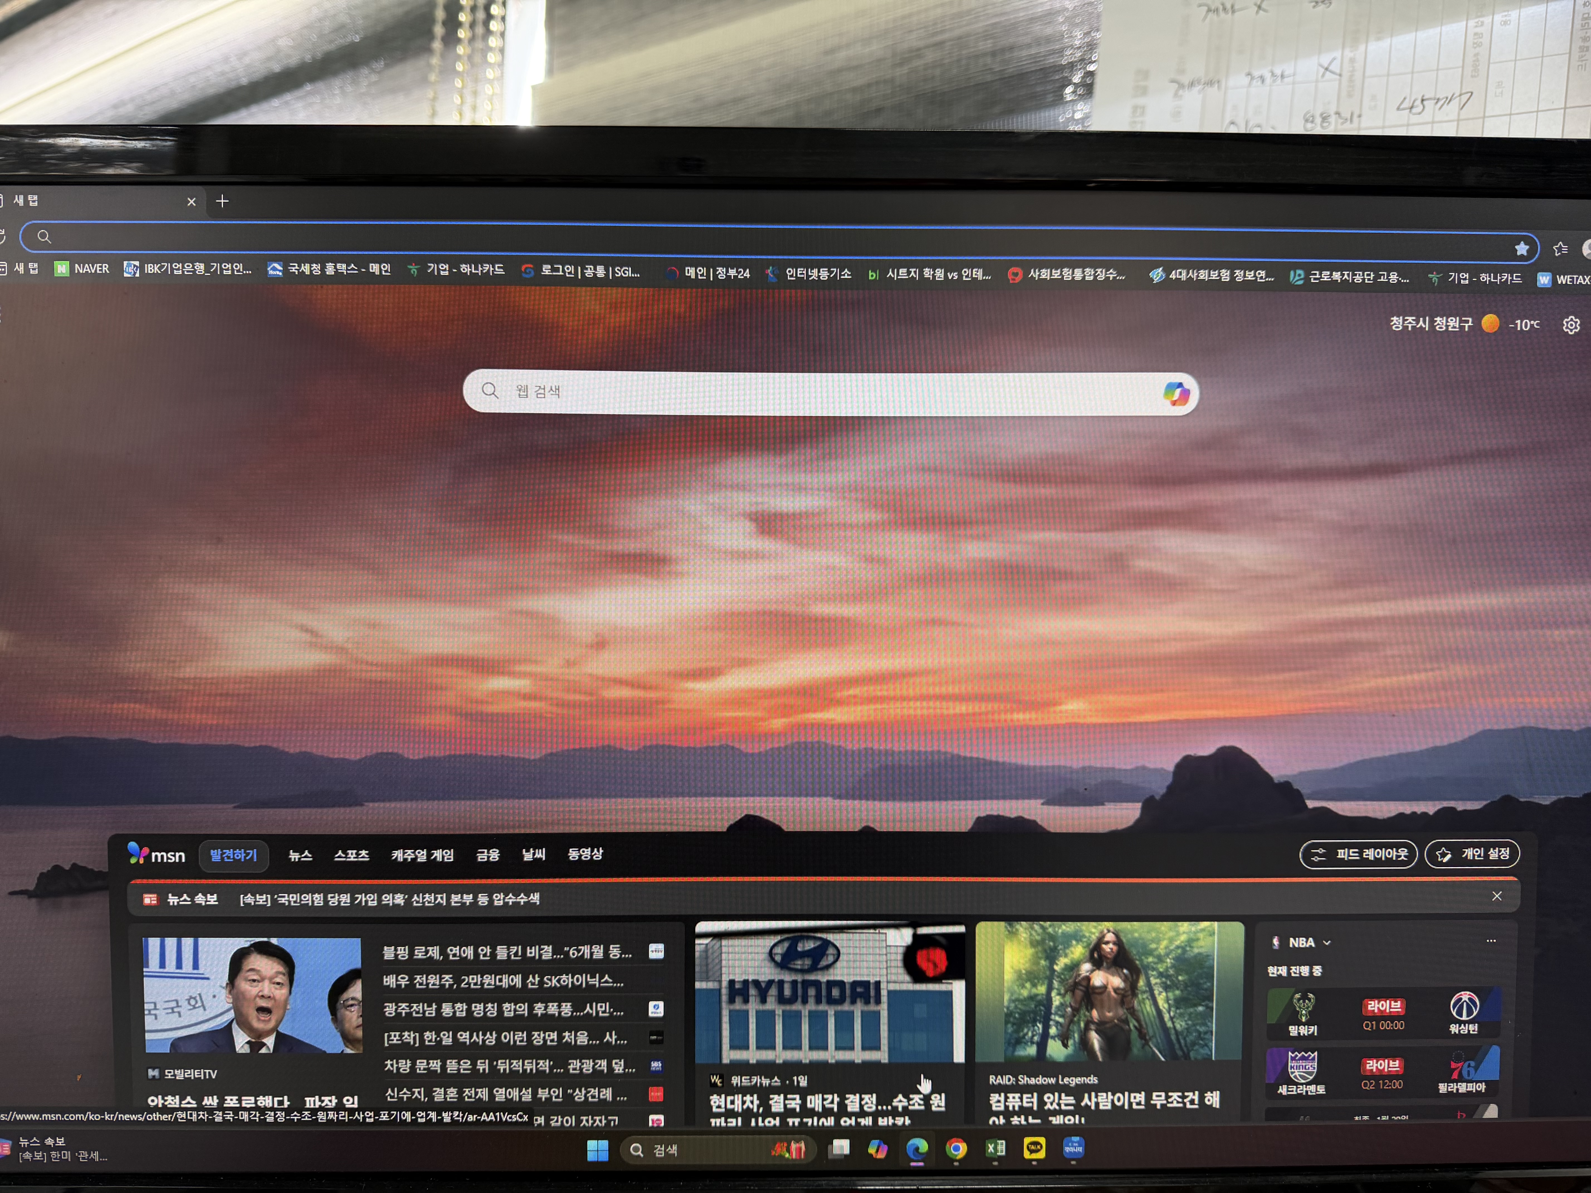Open the 새크라멘토 vs 필라델피아 live game
The height and width of the screenshot is (1193, 1591).
pyautogui.click(x=1382, y=1072)
